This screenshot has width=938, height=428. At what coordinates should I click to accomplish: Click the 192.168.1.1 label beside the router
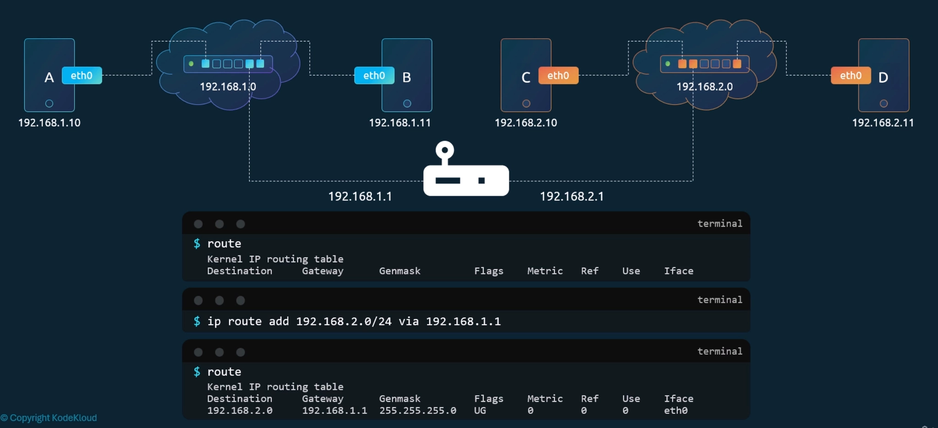360,196
